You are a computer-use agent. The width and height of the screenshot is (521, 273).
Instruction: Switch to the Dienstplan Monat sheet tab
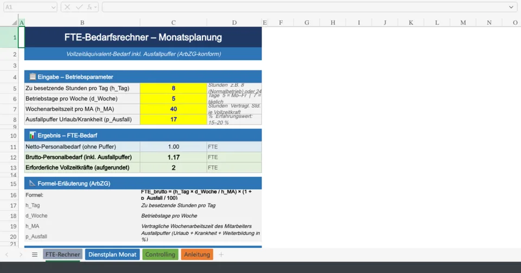coord(112,255)
